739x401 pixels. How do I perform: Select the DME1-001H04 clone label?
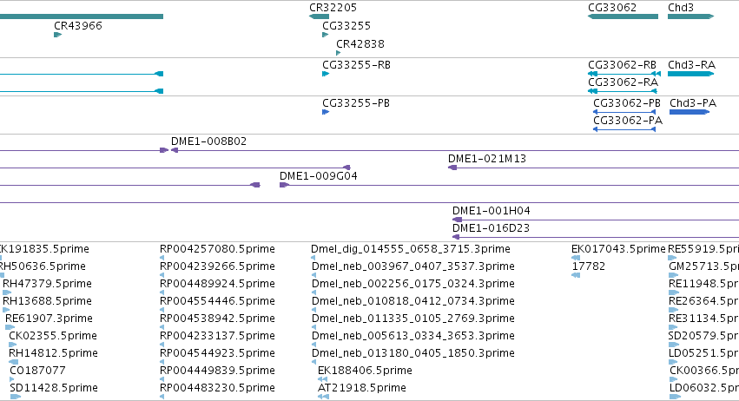[492, 211]
